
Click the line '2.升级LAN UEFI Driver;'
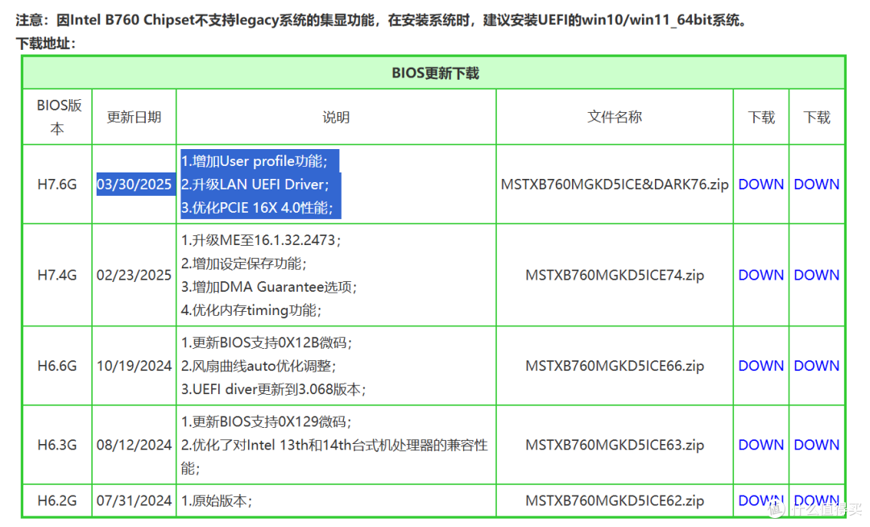[255, 185]
